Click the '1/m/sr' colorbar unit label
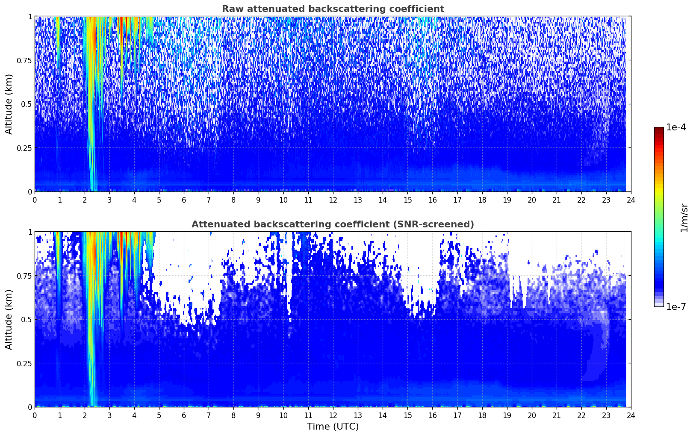 tap(684, 218)
